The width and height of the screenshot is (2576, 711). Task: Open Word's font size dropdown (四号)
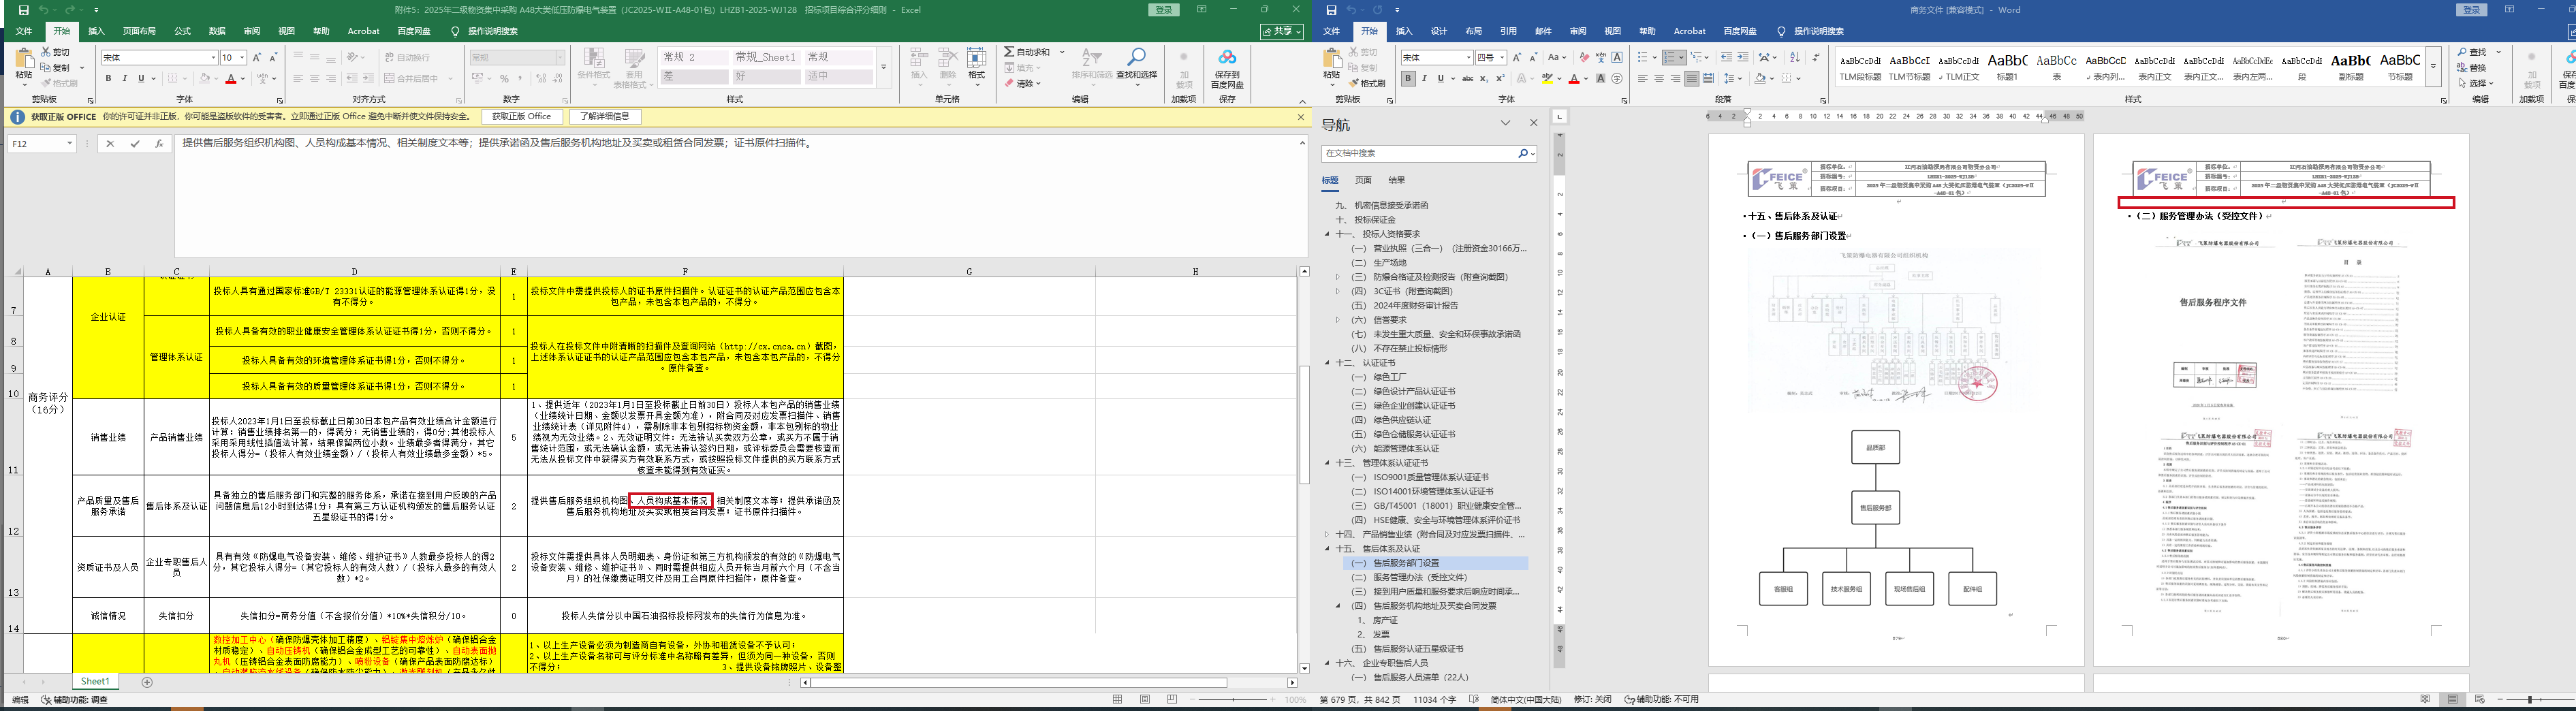coord(1503,58)
